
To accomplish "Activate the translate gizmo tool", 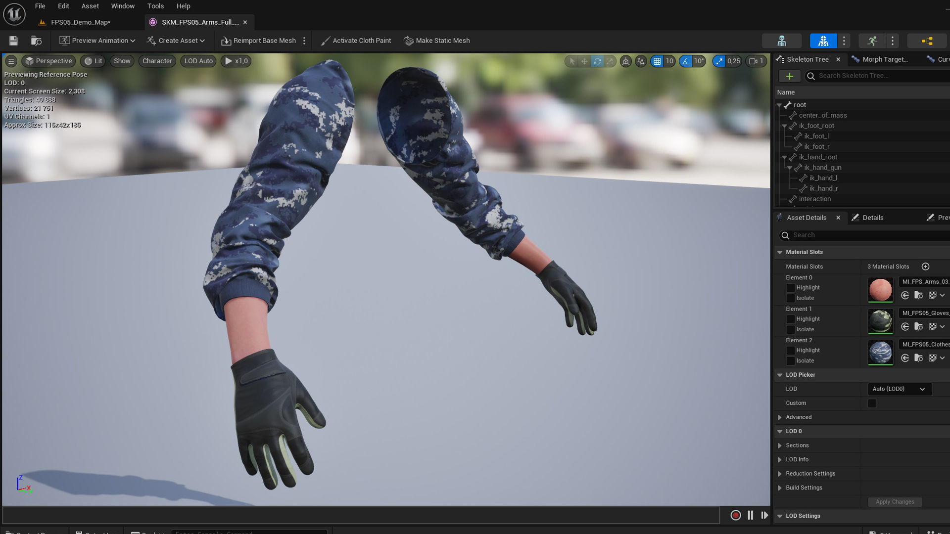I will click(584, 61).
